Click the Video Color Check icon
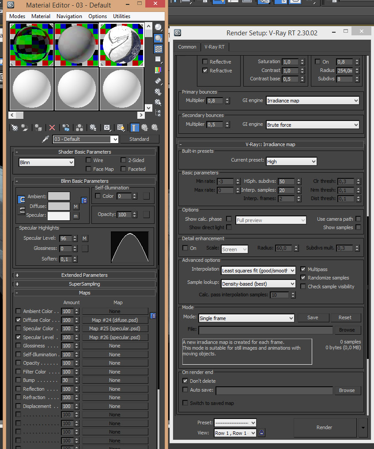Image resolution: width=374 pixels, height=449 pixels. click(x=158, y=70)
